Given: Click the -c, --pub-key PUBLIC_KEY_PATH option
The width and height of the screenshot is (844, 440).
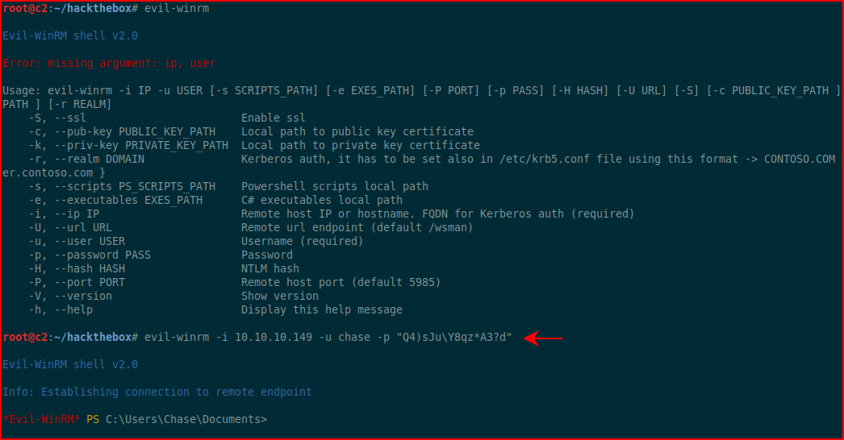Looking at the screenshot, I should [122, 132].
